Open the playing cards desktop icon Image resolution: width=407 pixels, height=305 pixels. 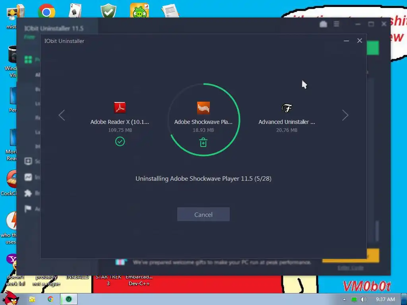(x=75, y=11)
